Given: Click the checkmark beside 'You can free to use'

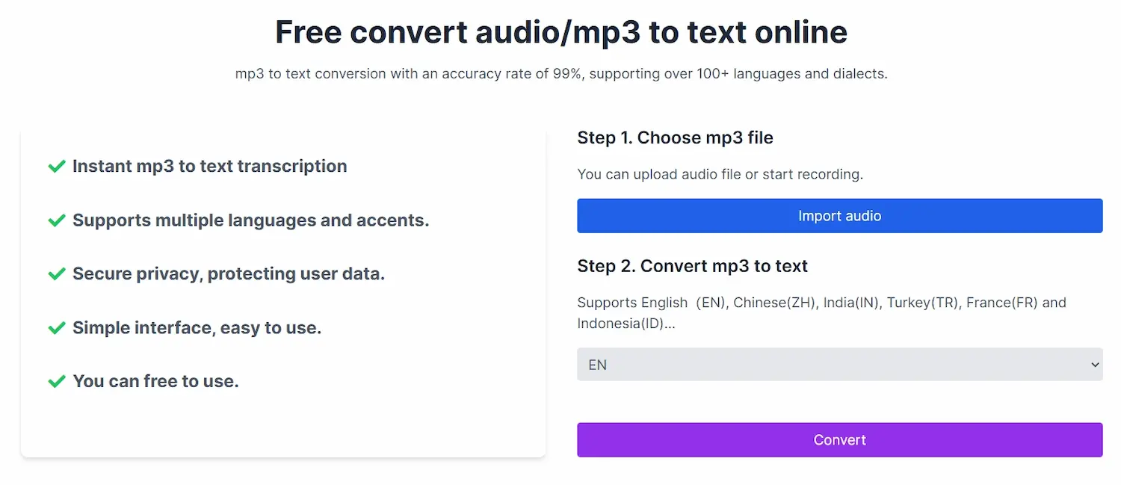Looking at the screenshot, I should (x=57, y=381).
